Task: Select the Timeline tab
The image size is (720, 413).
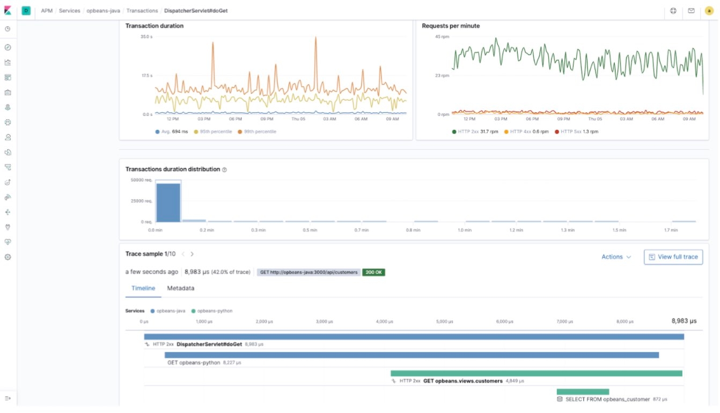Action: point(143,289)
